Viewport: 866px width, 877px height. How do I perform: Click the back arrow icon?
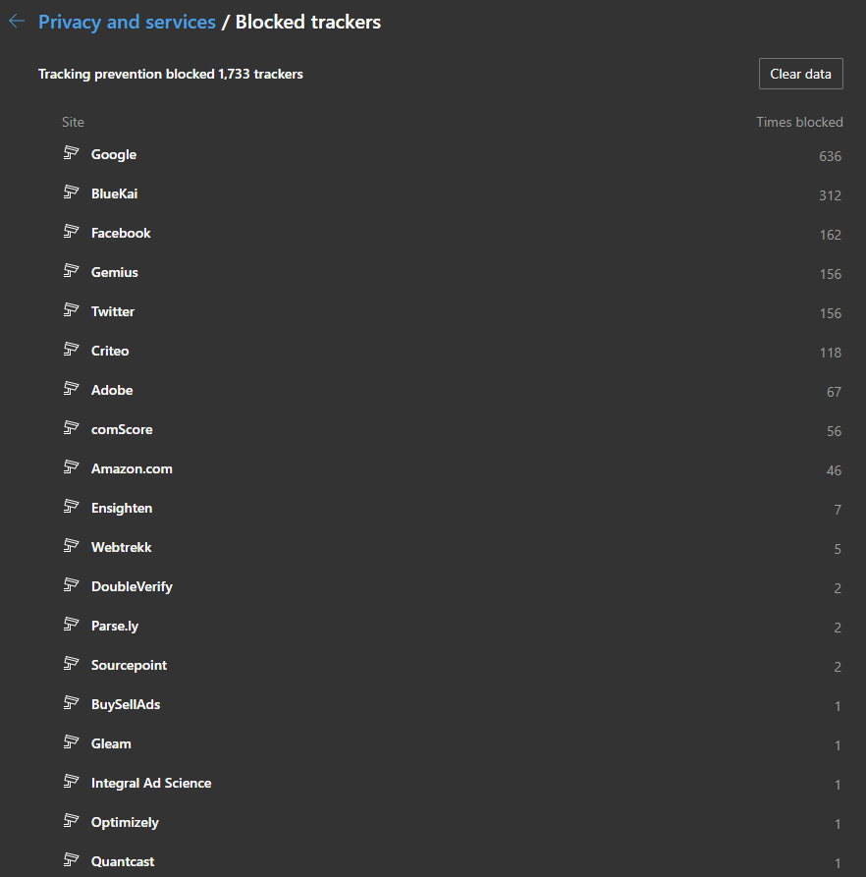[x=17, y=22]
